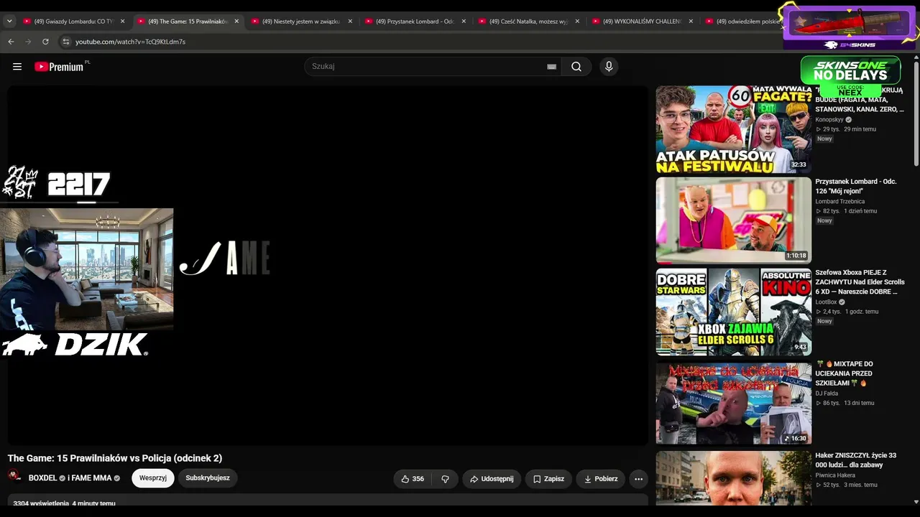Toggle the Subskrybujesz subscription button
This screenshot has width=920, height=517.
click(208, 478)
